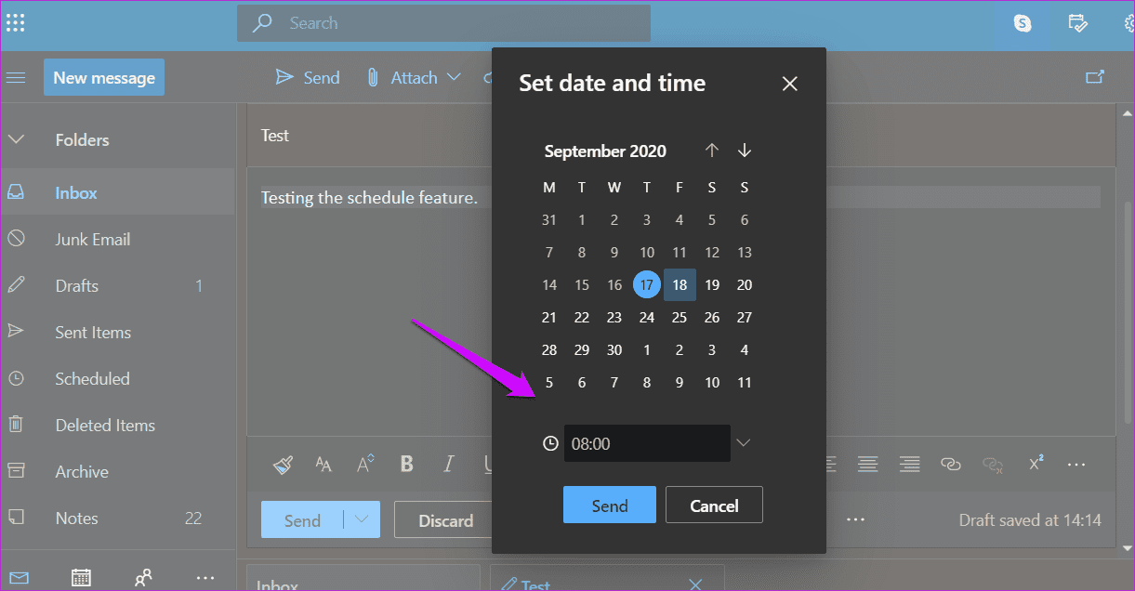Image resolution: width=1135 pixels, height=591 pixels.
Task: Open the My Day calendar-check icon
Action: [1078, 24]
